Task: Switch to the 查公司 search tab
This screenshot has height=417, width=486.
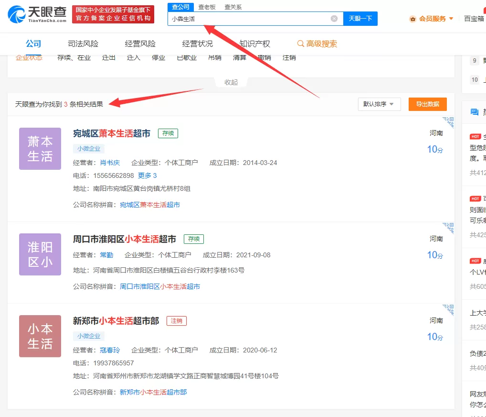Action: (181, 7)
